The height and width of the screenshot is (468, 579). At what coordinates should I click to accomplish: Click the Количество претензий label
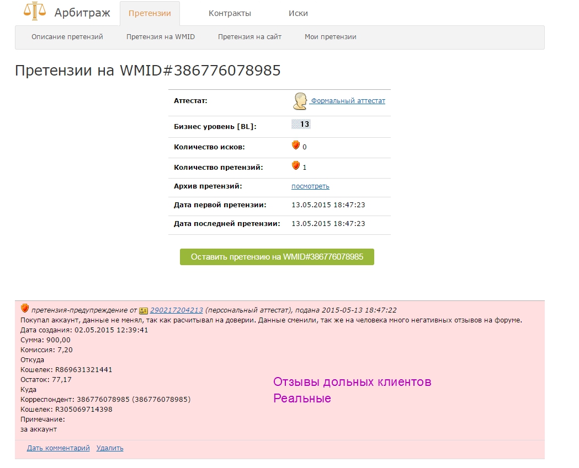pyautogui.click(x=219, y=168)
